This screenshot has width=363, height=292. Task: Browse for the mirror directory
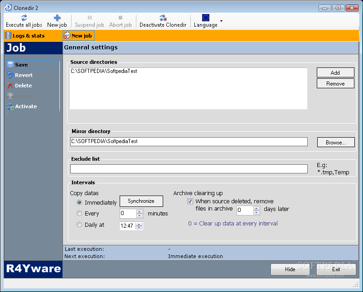[336, 143]
